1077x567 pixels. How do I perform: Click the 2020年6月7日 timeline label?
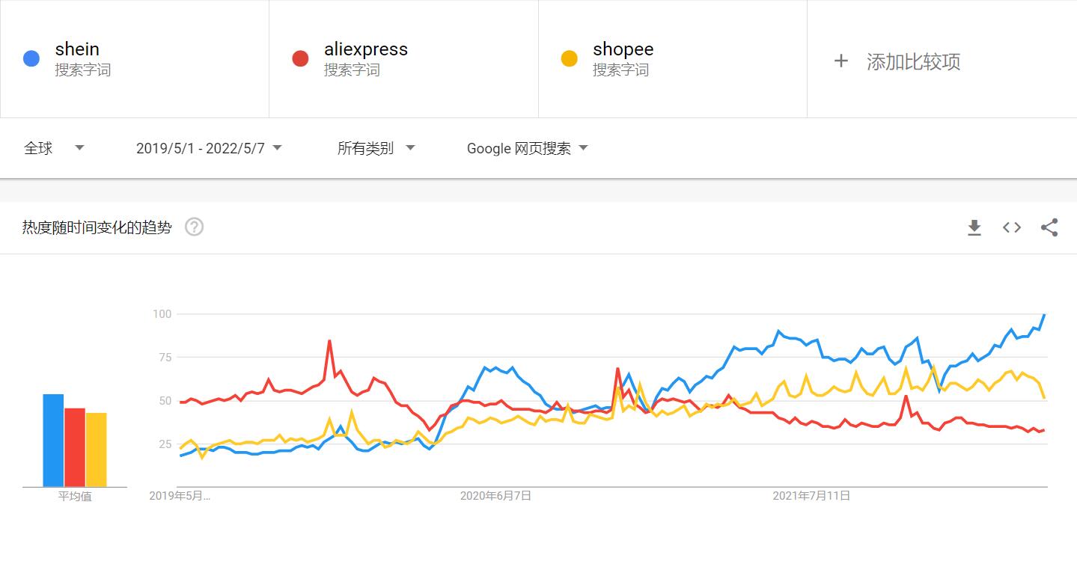click(x=495, y=495)
